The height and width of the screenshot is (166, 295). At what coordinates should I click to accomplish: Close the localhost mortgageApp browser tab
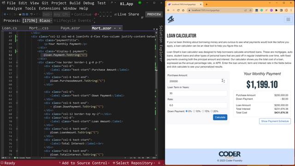click(201, 4)
